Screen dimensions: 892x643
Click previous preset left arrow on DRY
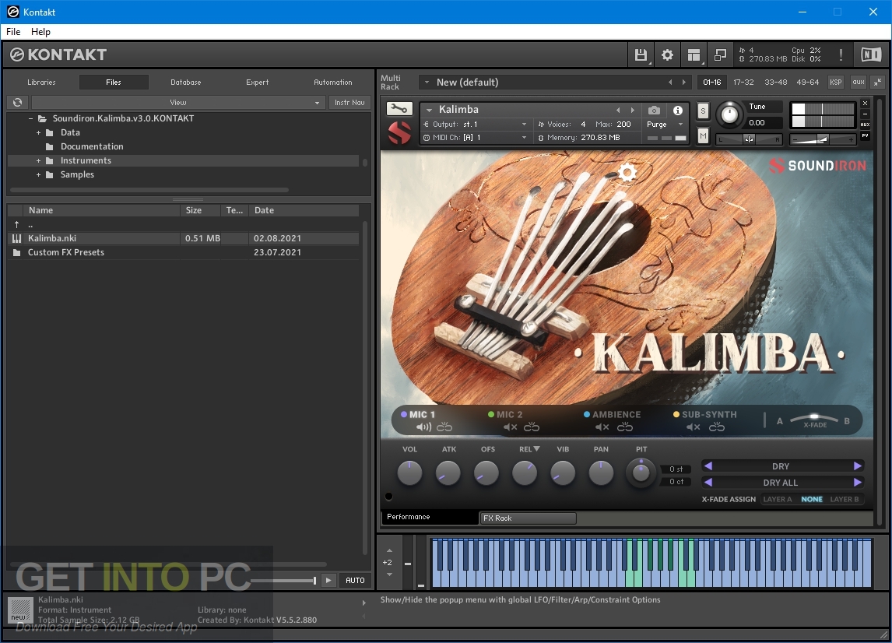click(708, 466)
